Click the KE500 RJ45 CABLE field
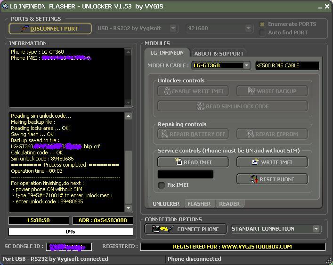Screen dimensions: 333x265 coord(287,65)
